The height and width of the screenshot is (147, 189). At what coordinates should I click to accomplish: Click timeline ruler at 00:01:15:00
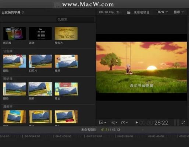pyautogui.click(x=94, y=136)
